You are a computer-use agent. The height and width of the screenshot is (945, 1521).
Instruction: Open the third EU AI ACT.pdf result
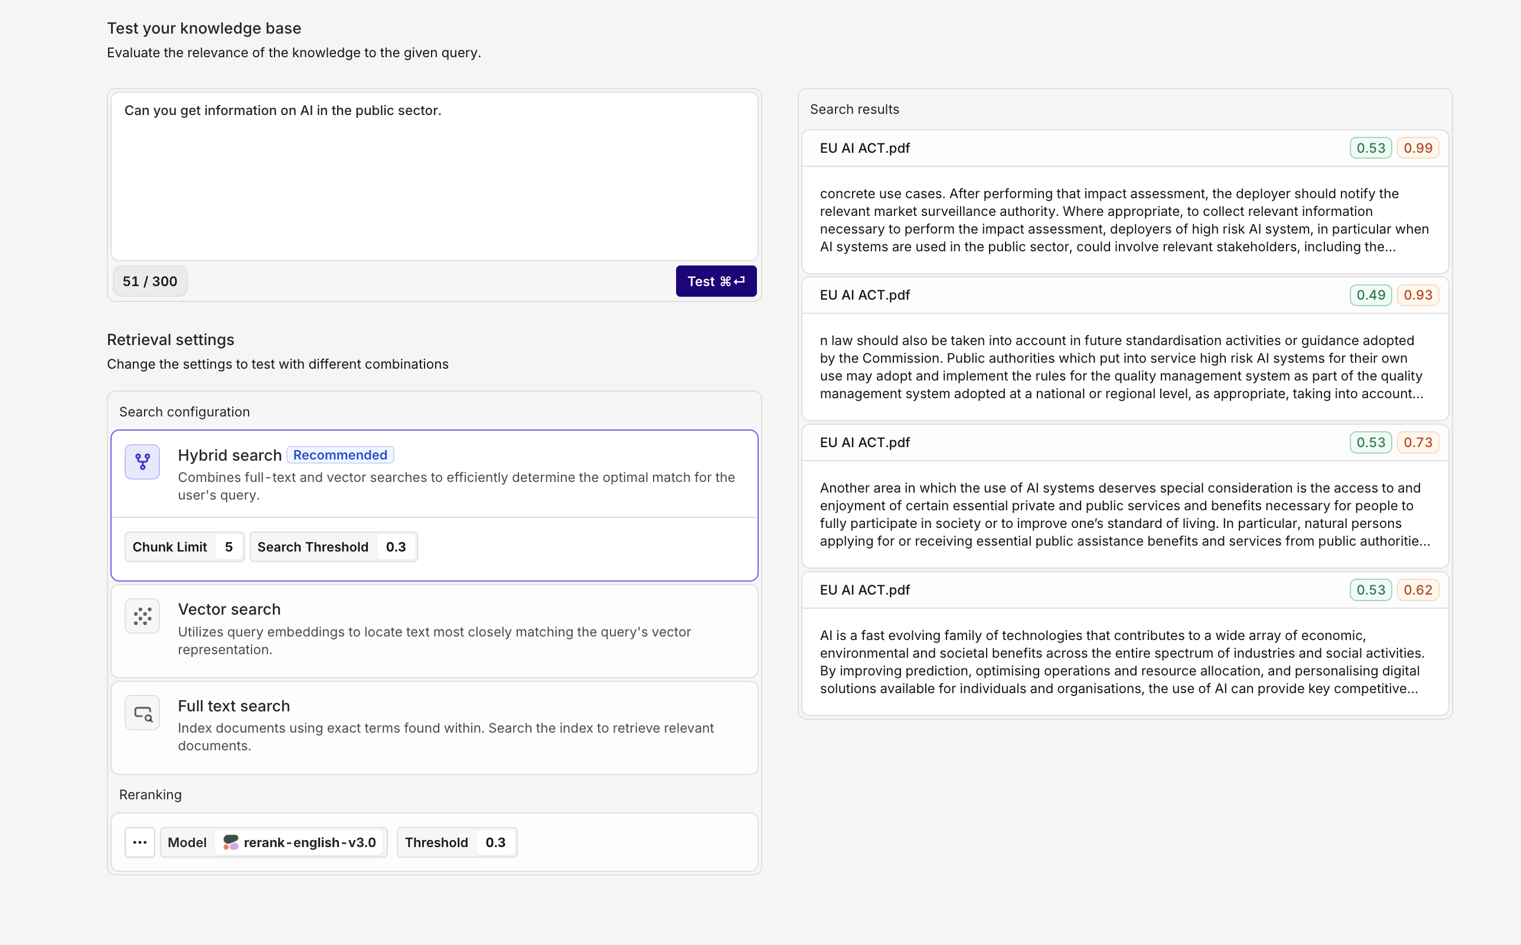(864, 442)
